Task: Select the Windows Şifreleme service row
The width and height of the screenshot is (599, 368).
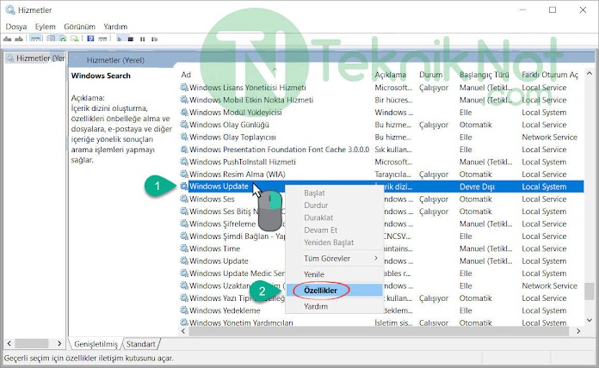Action: coord(381,224)
